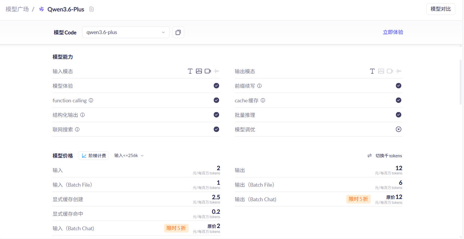Show info tooltip for 前缀续写
Screen dimensions: 464x239
(259, 86)
